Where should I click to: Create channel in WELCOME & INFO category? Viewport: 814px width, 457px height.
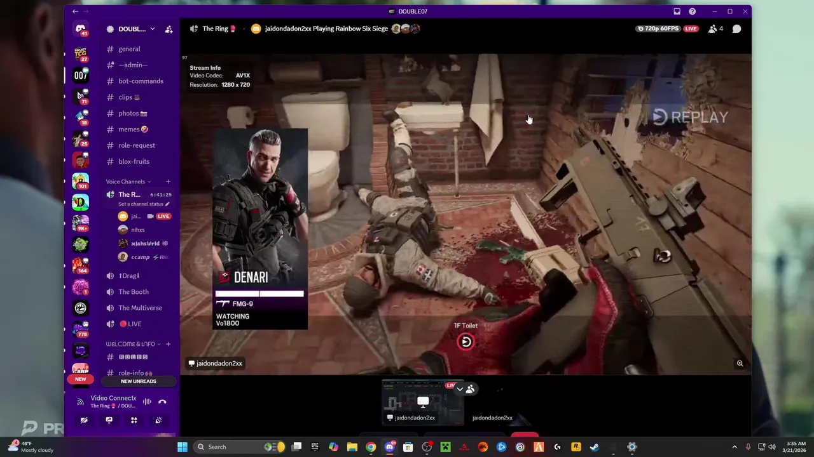click(x=168, y=344)
